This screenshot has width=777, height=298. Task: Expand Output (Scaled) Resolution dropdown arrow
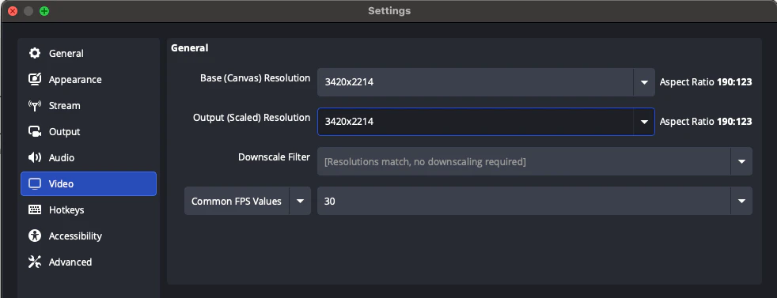click(x=644, y=122)
